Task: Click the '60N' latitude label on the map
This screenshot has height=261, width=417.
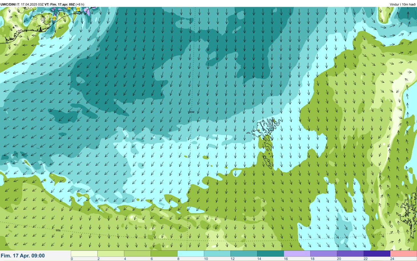Action: (x=58, y=230)
